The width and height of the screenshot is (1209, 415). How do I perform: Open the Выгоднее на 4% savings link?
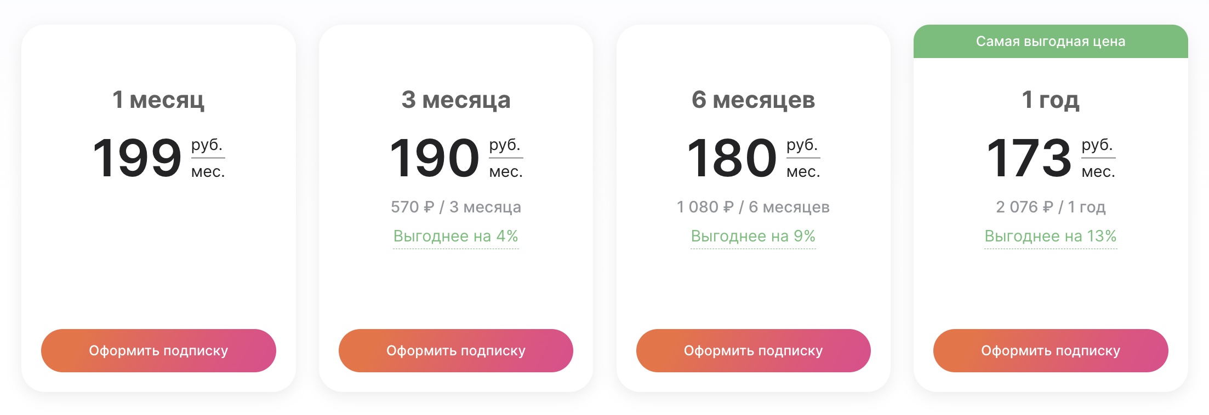455,236
